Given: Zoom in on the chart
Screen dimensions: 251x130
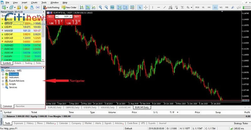Looking at the screenshot, I should pos(100,7).
